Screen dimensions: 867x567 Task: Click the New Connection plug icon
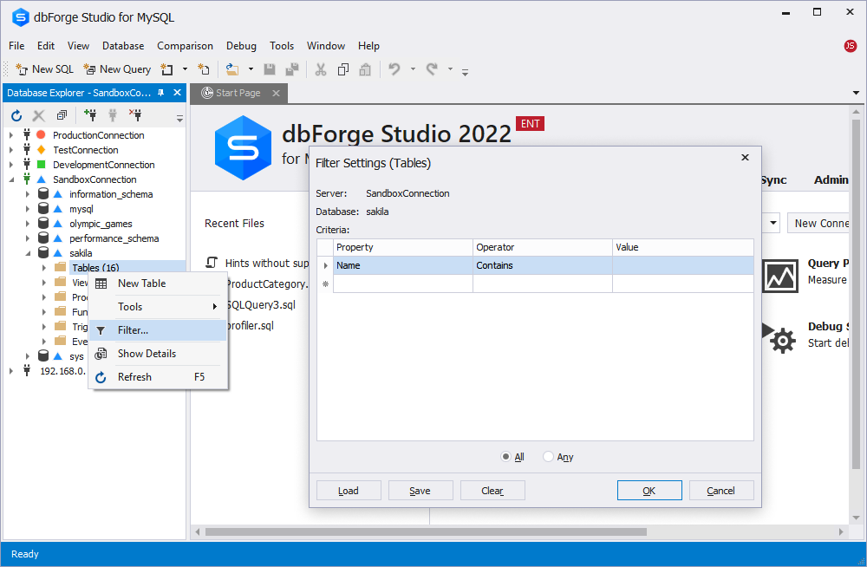click(90, 115)
